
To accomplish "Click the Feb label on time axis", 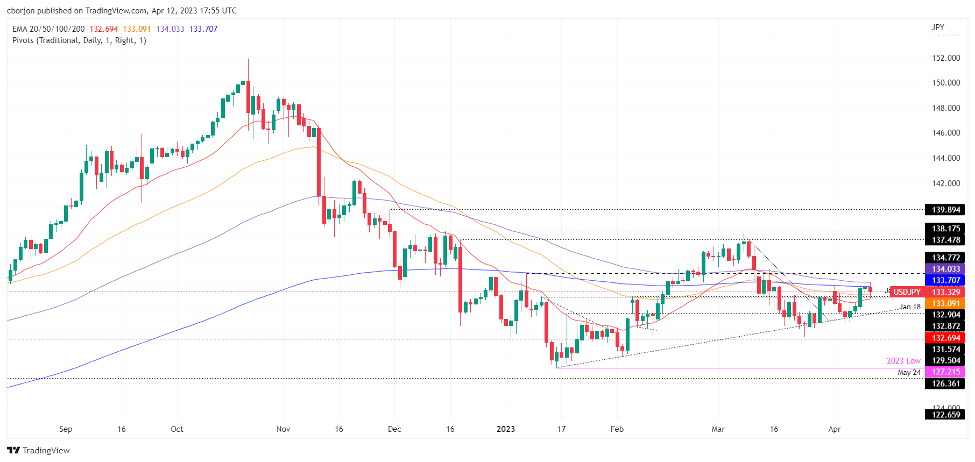I will point(617,429).
